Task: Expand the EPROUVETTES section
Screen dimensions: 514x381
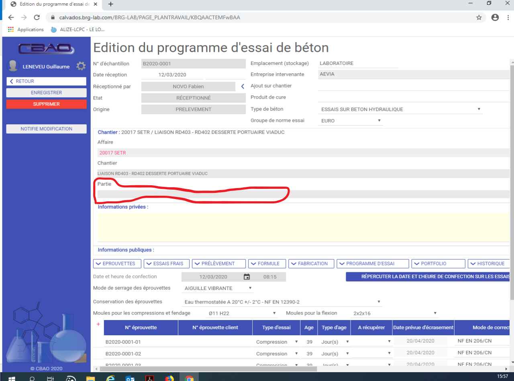Action: (117, 263)
